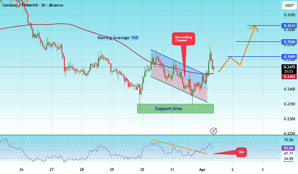Screen dimensions: 298x174
Task: Open the USDT currency selector
Action: 289,6
